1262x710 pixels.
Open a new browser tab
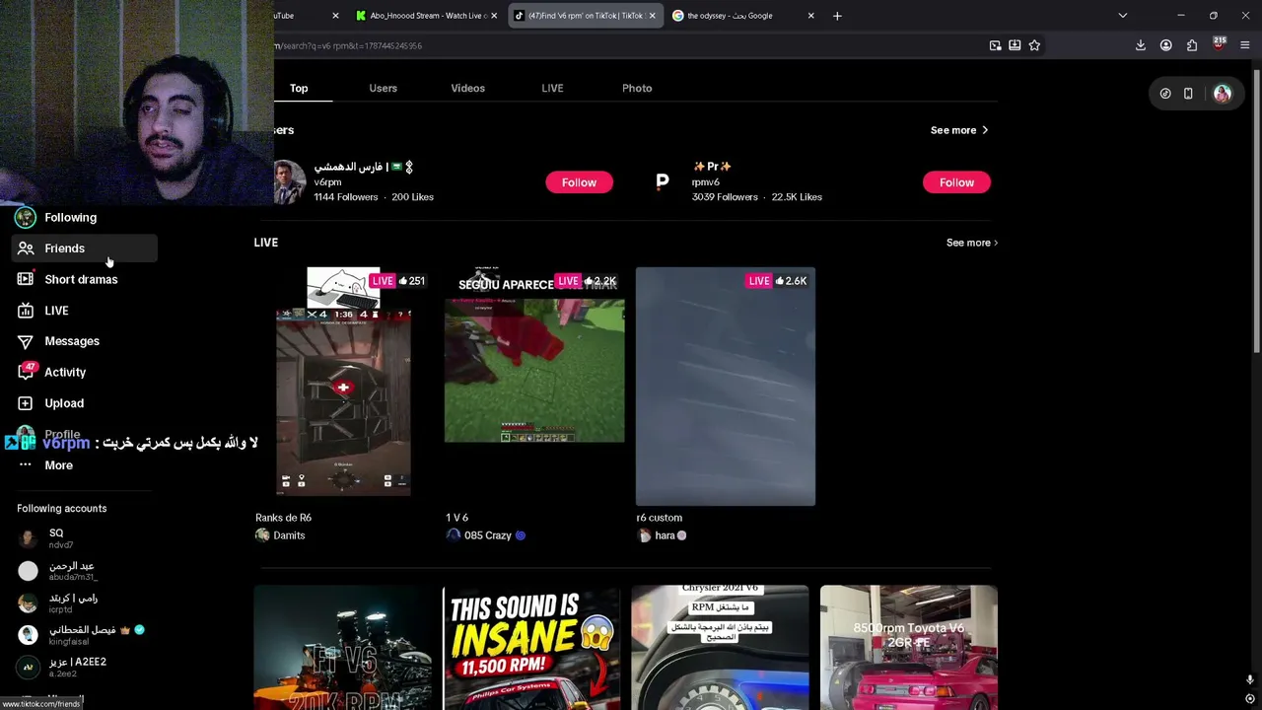tap(837, 16)
